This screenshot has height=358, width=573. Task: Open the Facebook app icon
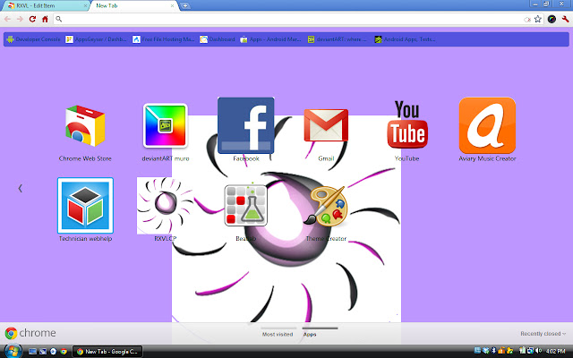[246, 125]
